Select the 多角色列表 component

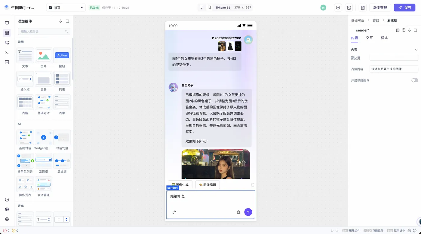25,163
